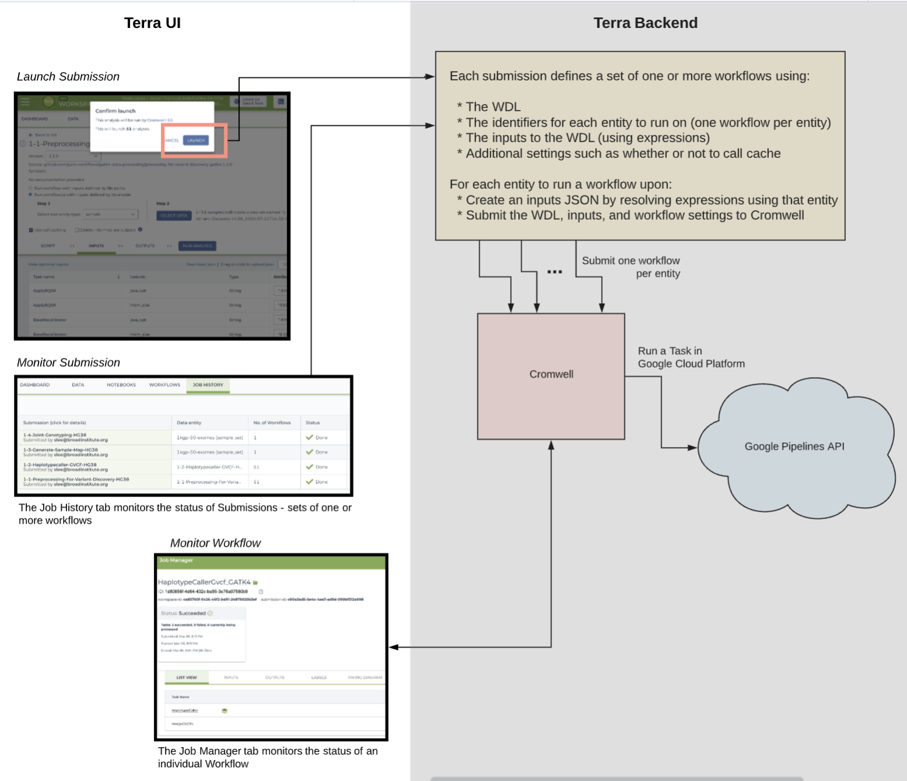907x781 pixels.
Task: Open the github.com source link
Action: pos(138,164)
